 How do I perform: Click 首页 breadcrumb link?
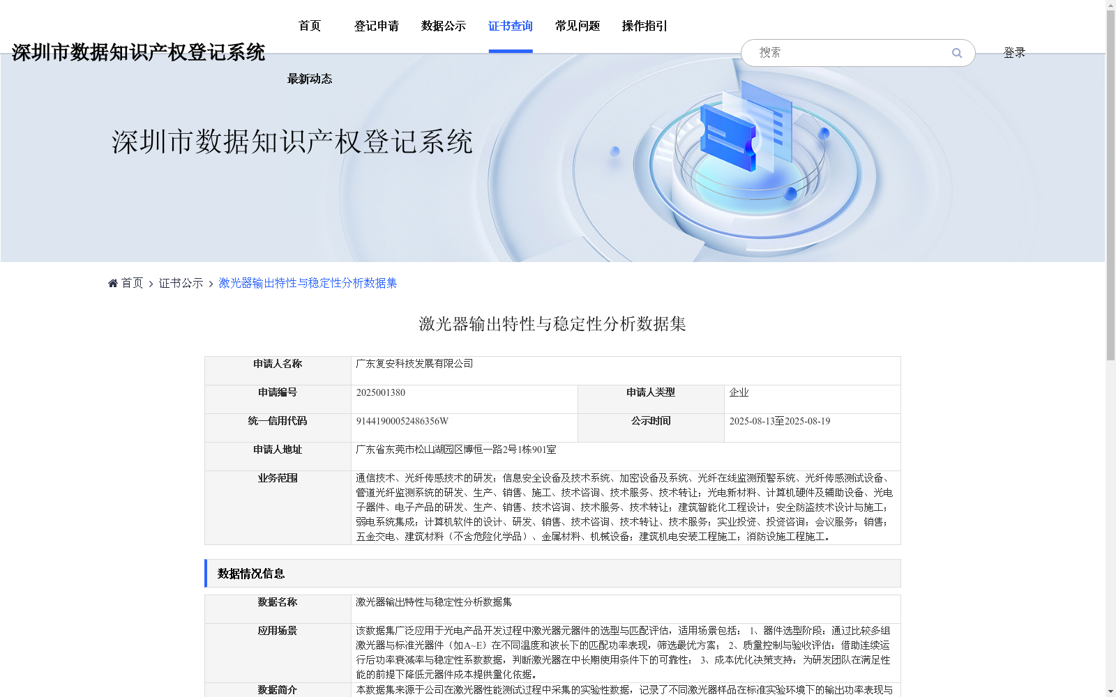click(x=132, y=283)
